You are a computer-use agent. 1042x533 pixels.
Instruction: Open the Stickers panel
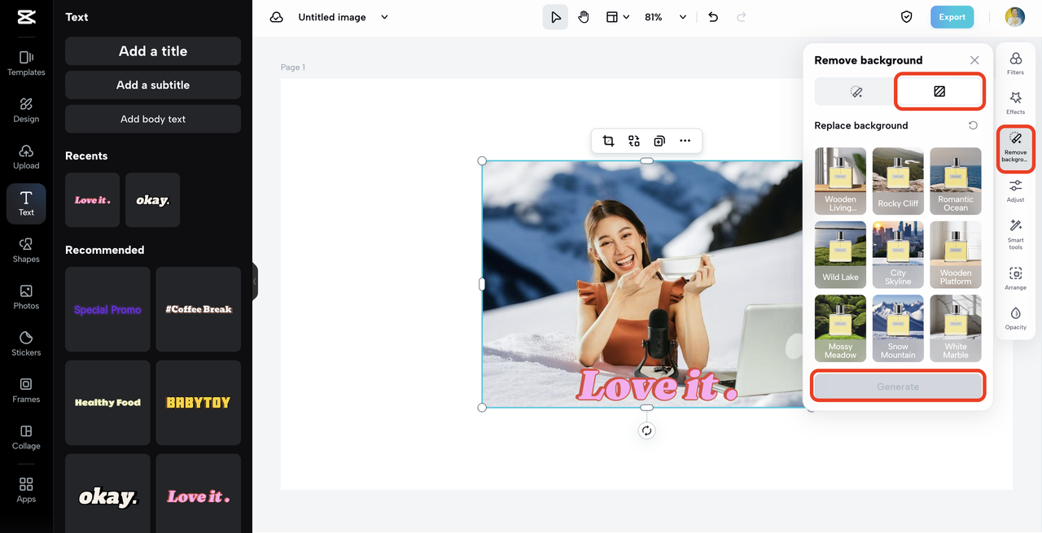point(26,343)
